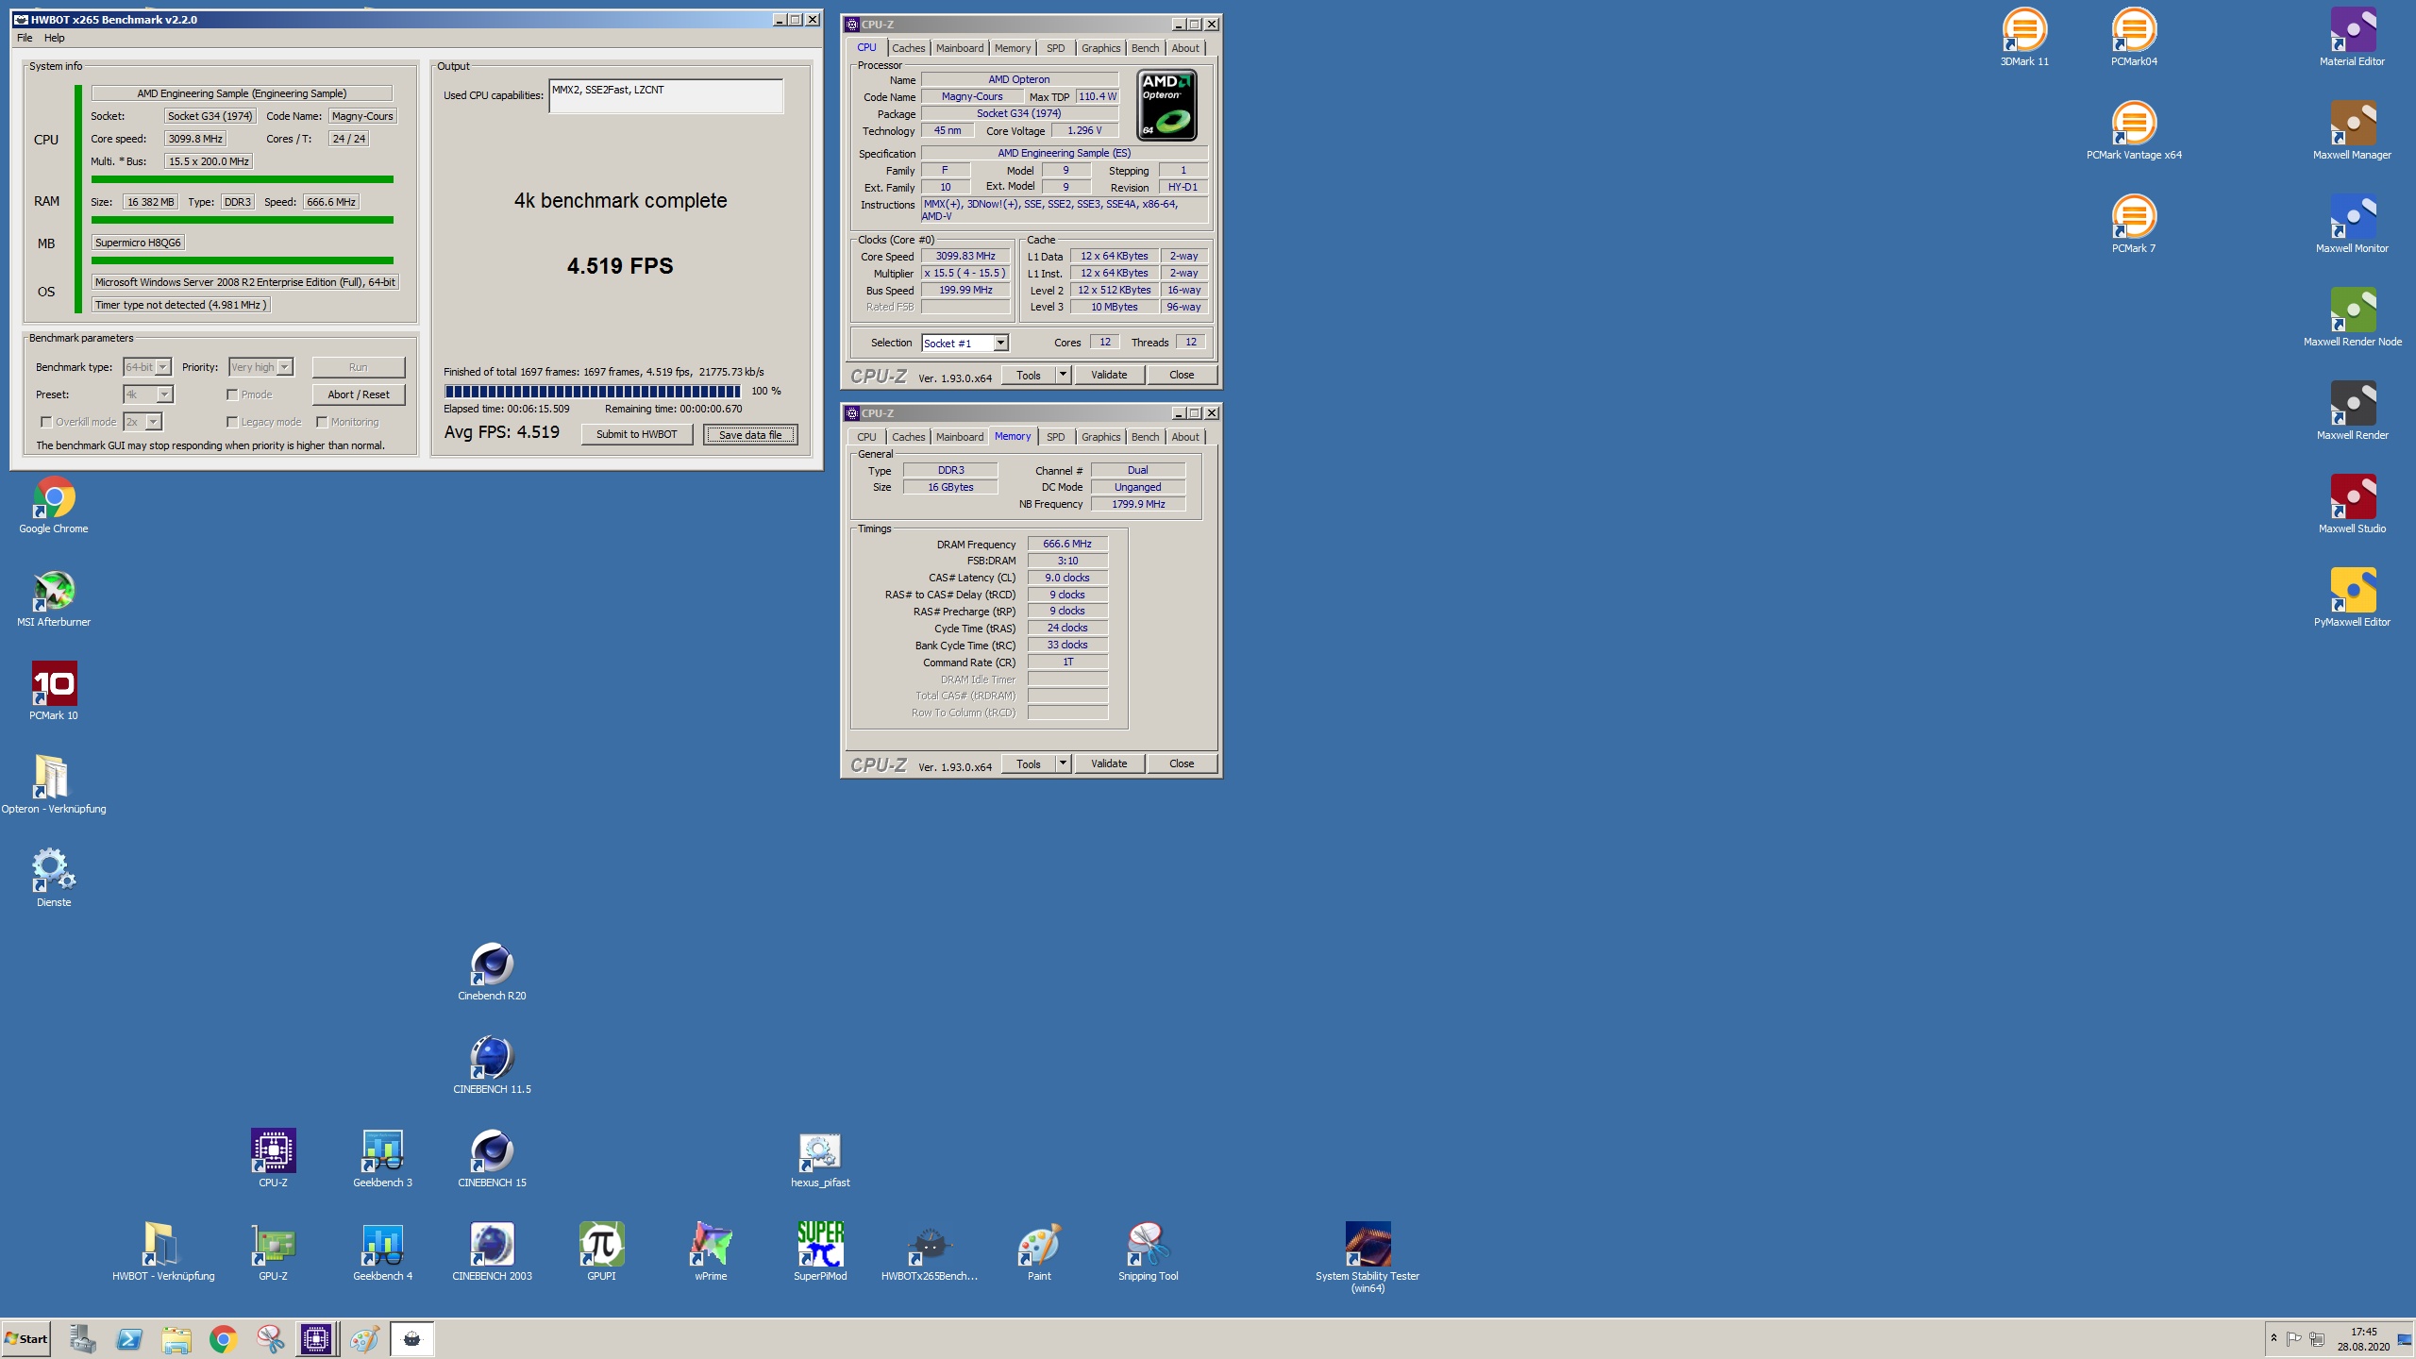Toggle the Pmode checkbox
Screen dimensions: 2416x1359
pos(232,394)
